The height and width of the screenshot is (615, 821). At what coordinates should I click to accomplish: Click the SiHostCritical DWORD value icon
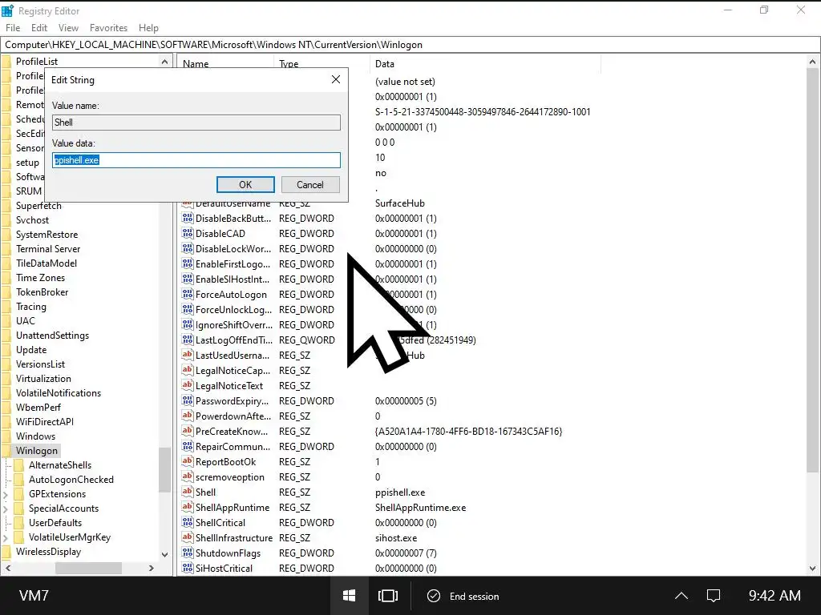click(188, 568)
